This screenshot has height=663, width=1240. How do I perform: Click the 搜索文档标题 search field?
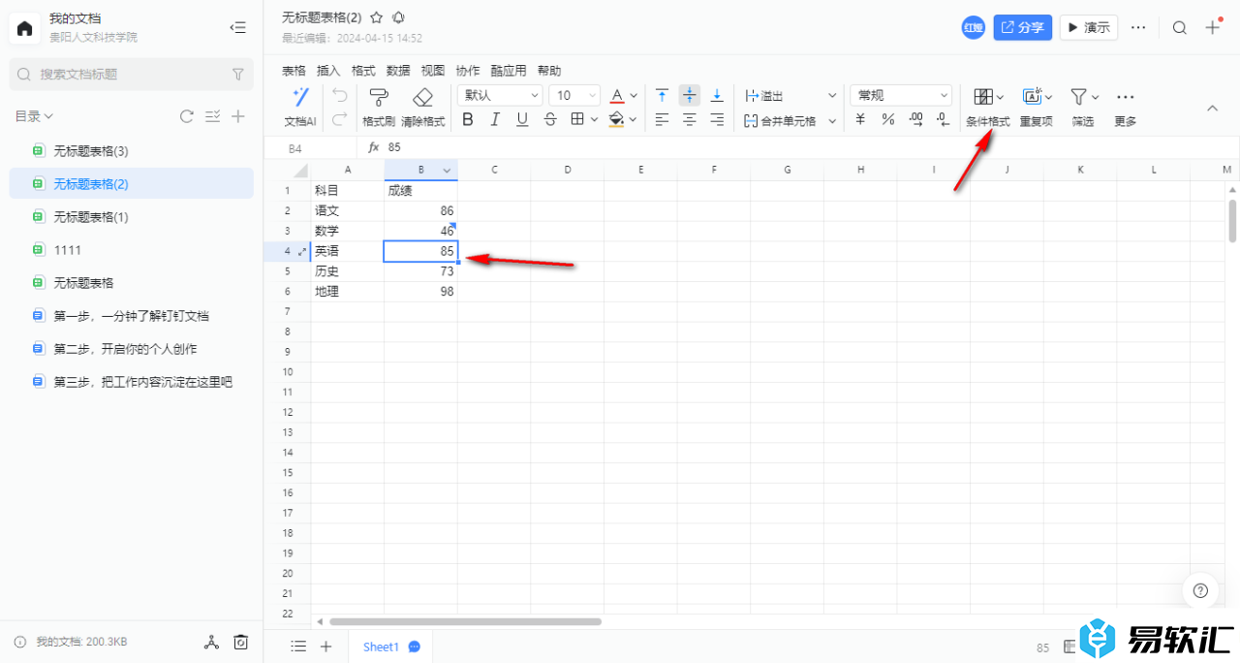click(132, 74)
